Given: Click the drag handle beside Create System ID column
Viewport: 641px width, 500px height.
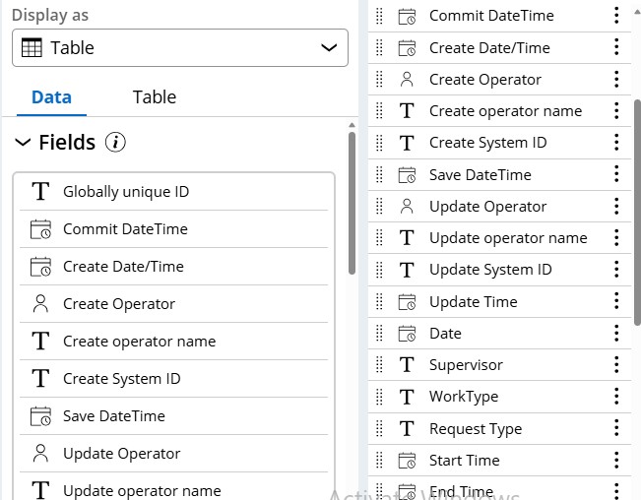Looking at the screenshot, I should 380,143.
